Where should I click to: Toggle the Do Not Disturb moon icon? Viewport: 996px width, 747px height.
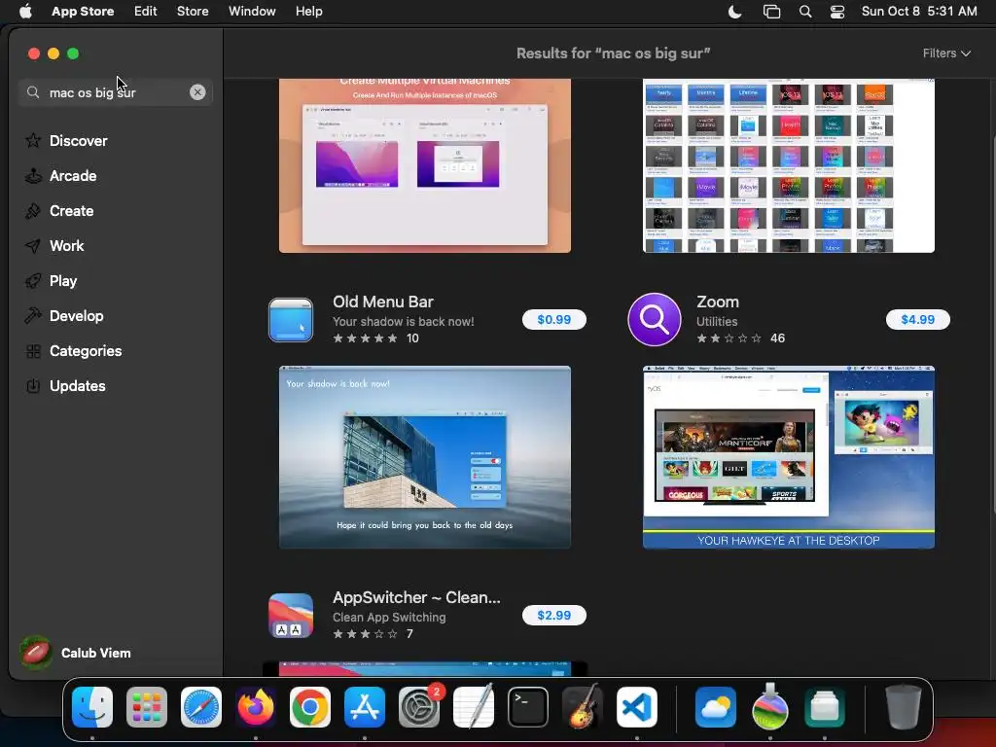coord(735,12)
